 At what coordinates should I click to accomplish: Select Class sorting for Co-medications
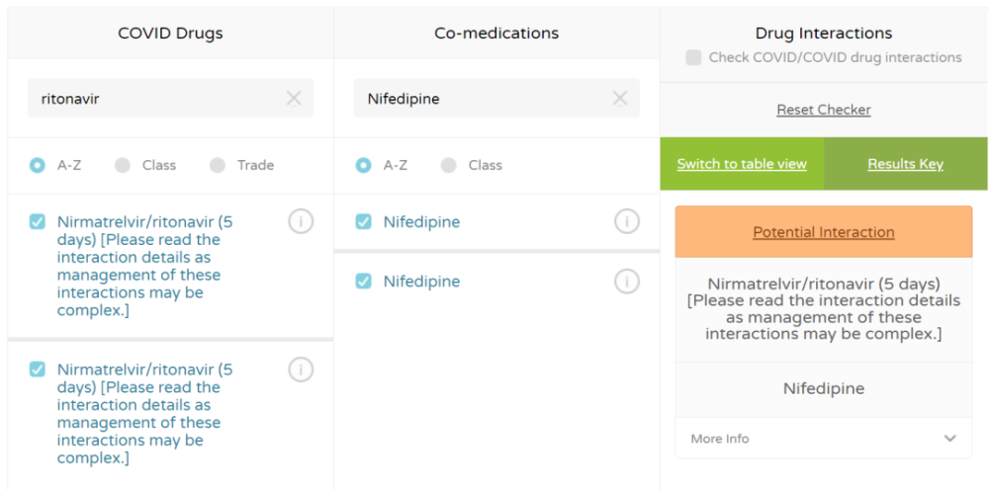tap(449, 165)
